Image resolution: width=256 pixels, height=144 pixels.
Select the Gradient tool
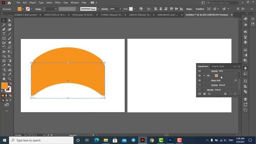[x=10, y=61]
